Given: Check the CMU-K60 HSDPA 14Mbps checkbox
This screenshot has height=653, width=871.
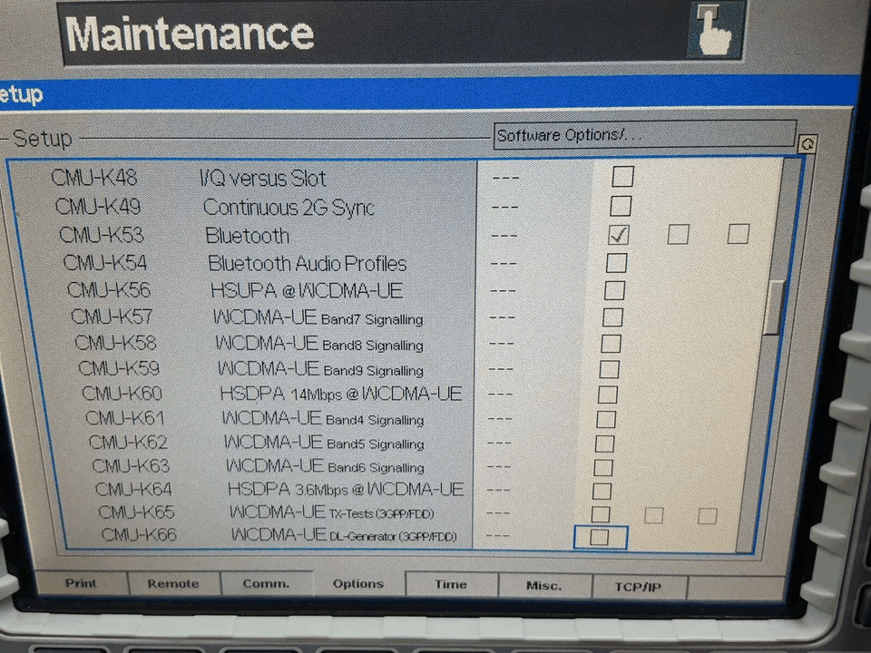Looking at the screenshot, I should coord(608,395).
